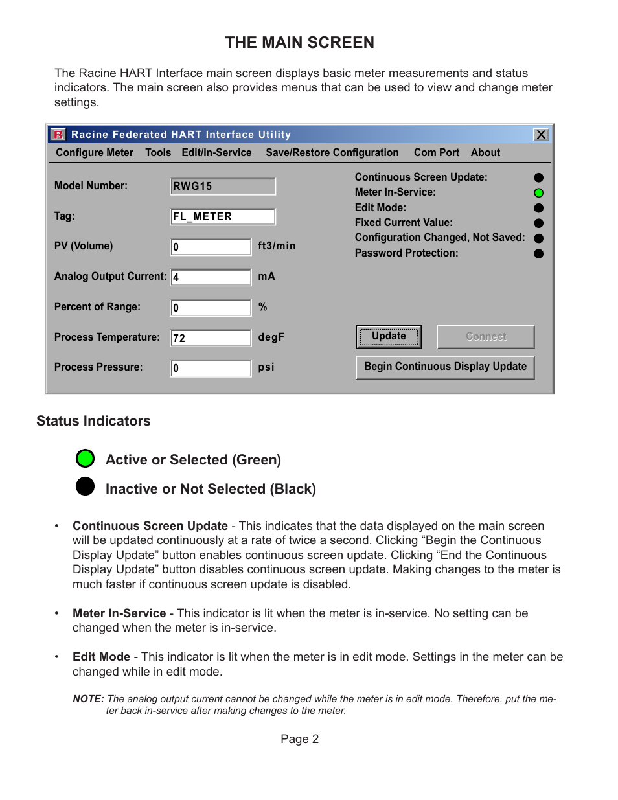Click the 'Process Temperature:' label
The width and height of the screenshot is (618, 800).
point(107,337)
